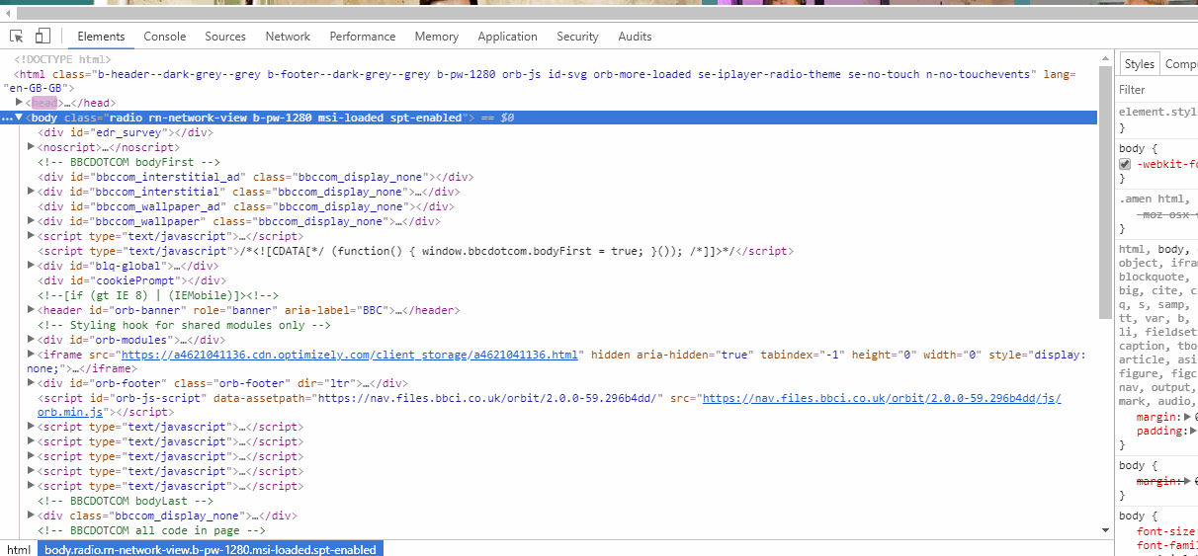The width and height of the screenshot is (1198, 556).
Task: Collapse the body element node
Action: (x=20, y=118)
